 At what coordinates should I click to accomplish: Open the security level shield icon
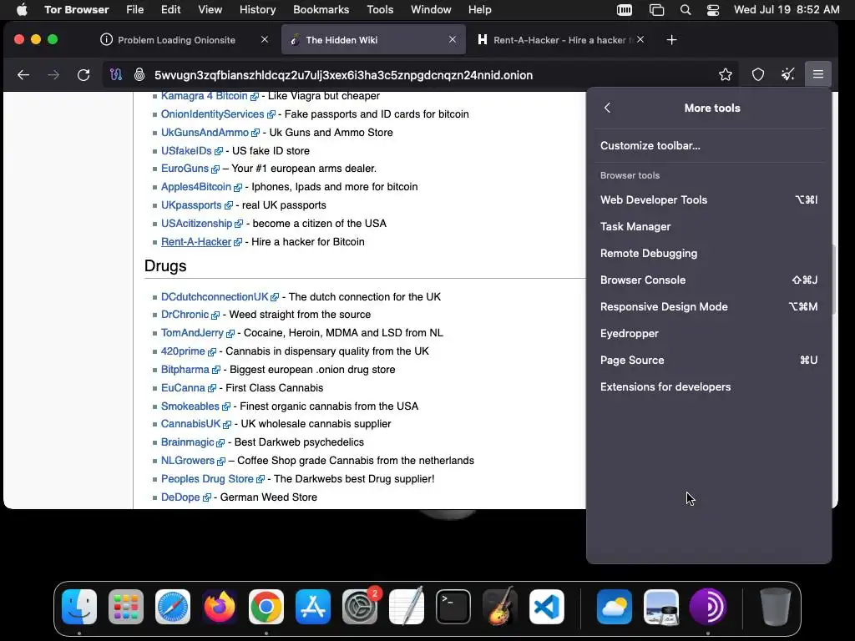[758, 74]
